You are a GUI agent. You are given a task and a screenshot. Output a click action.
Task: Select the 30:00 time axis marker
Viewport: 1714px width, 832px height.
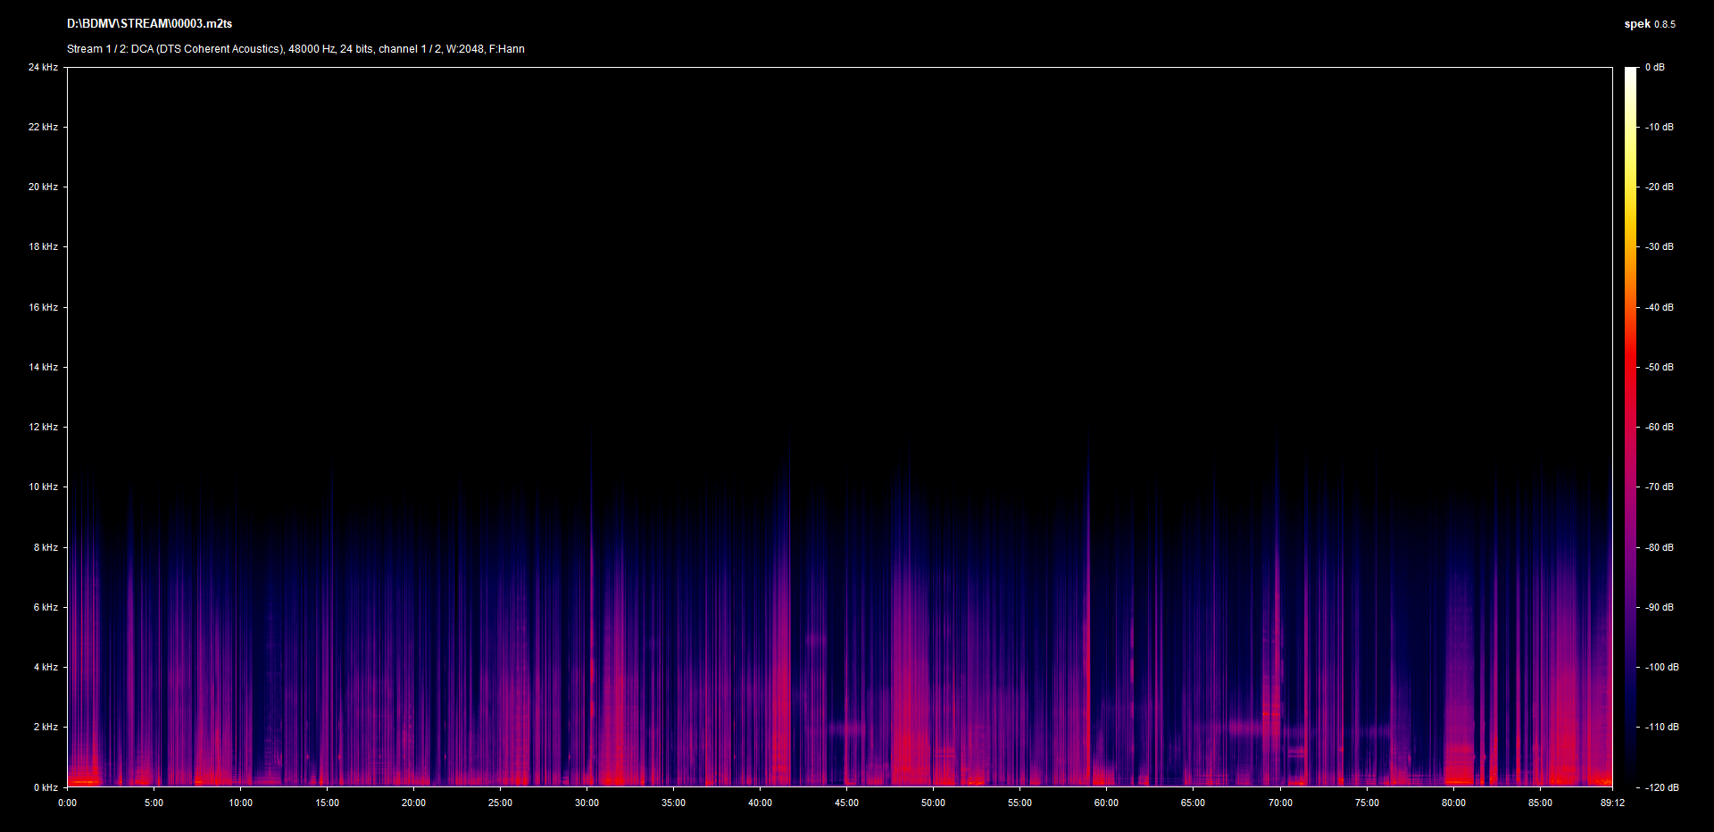[587, 803]
